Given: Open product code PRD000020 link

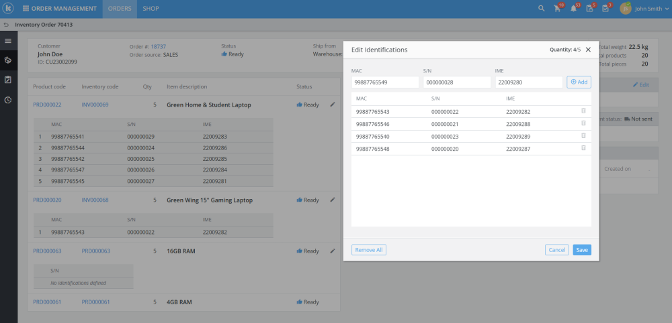Looking at the screenshot, I should click(x=47, y=200).
